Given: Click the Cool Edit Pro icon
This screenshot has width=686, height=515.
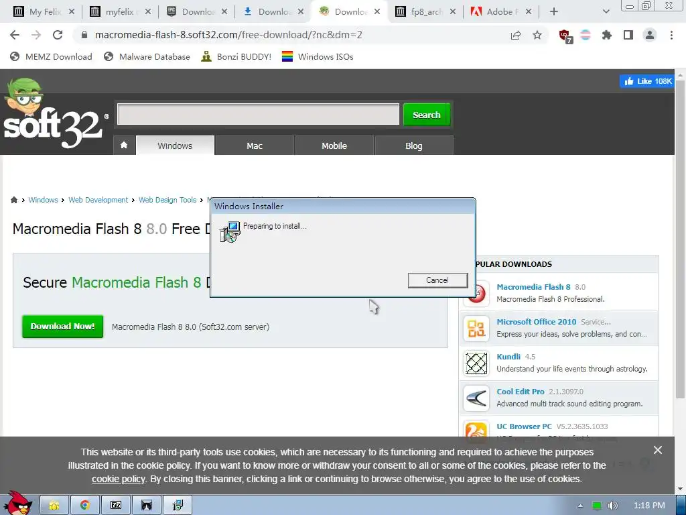Looking at the screenshot, I should (x=476, y=398).
